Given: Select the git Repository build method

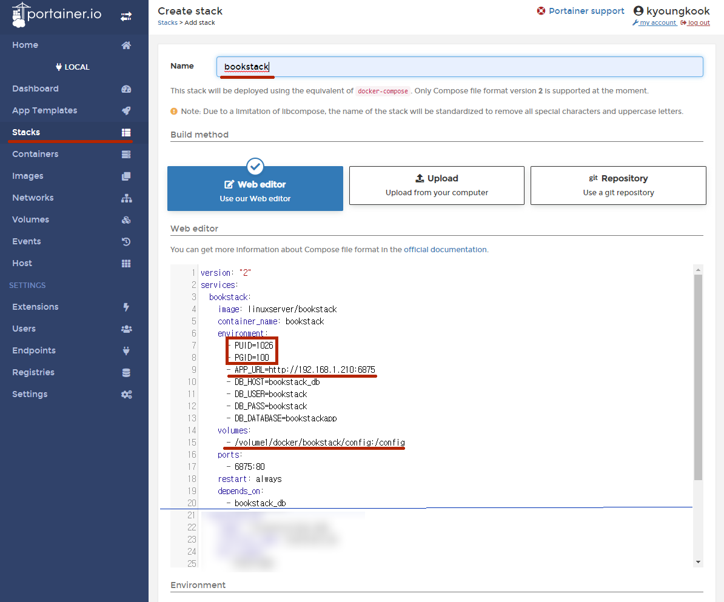Looking at the screenshot, I should [618, 185].
